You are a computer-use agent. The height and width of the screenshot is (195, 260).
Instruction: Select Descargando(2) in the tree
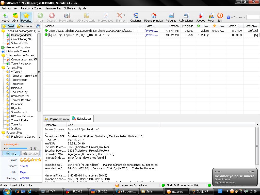click(21, 35)
